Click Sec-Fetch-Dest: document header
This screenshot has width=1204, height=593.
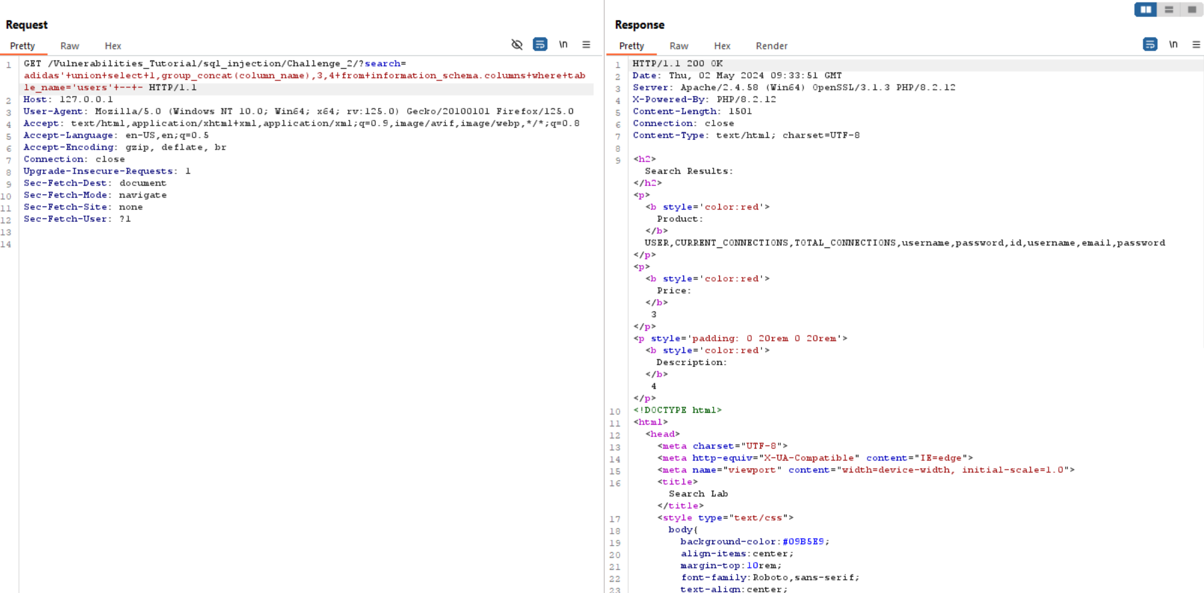click(95, 183)
